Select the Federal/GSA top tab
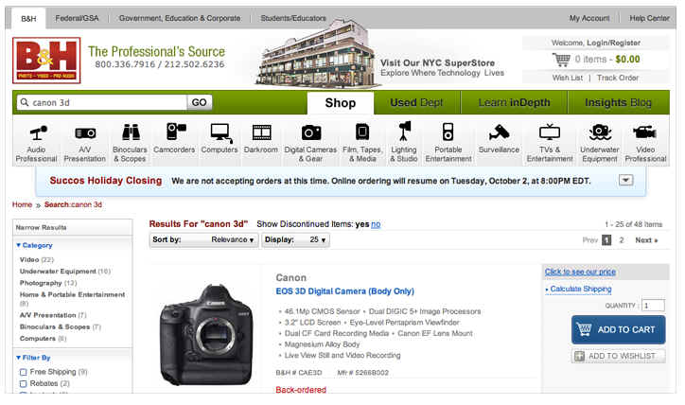685x405 pixels. click(x=77, y=18)
